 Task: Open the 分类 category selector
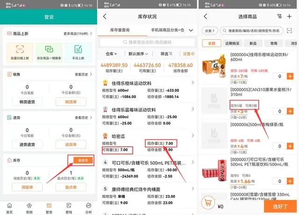tap(210, 30)
